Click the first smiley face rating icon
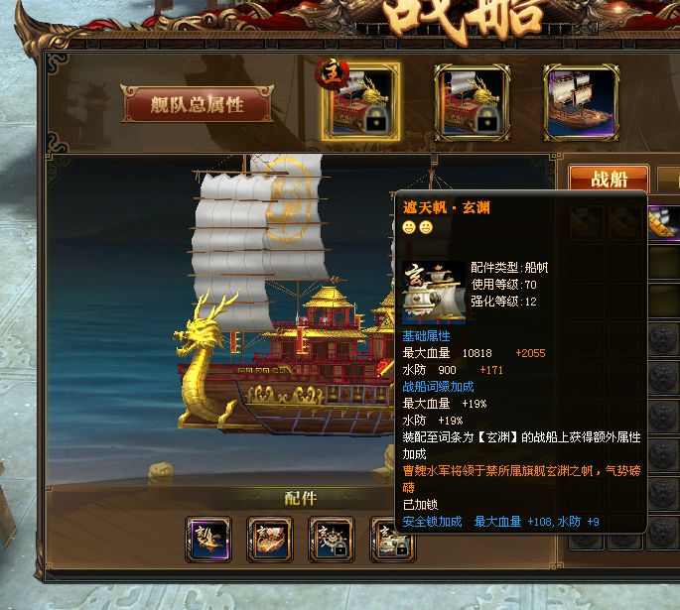680x610 pixels. tap(409, 227)
